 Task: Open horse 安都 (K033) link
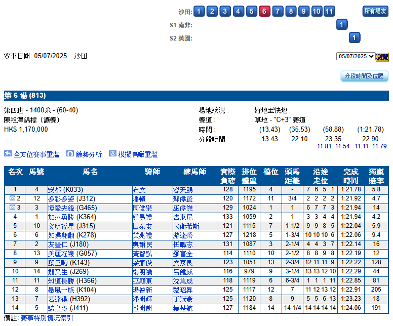(65, 190)
